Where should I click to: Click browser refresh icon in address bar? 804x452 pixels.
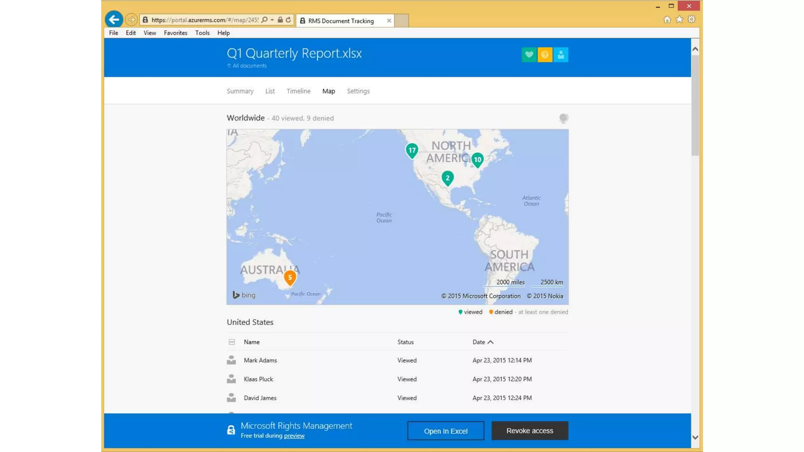(289, 20)
